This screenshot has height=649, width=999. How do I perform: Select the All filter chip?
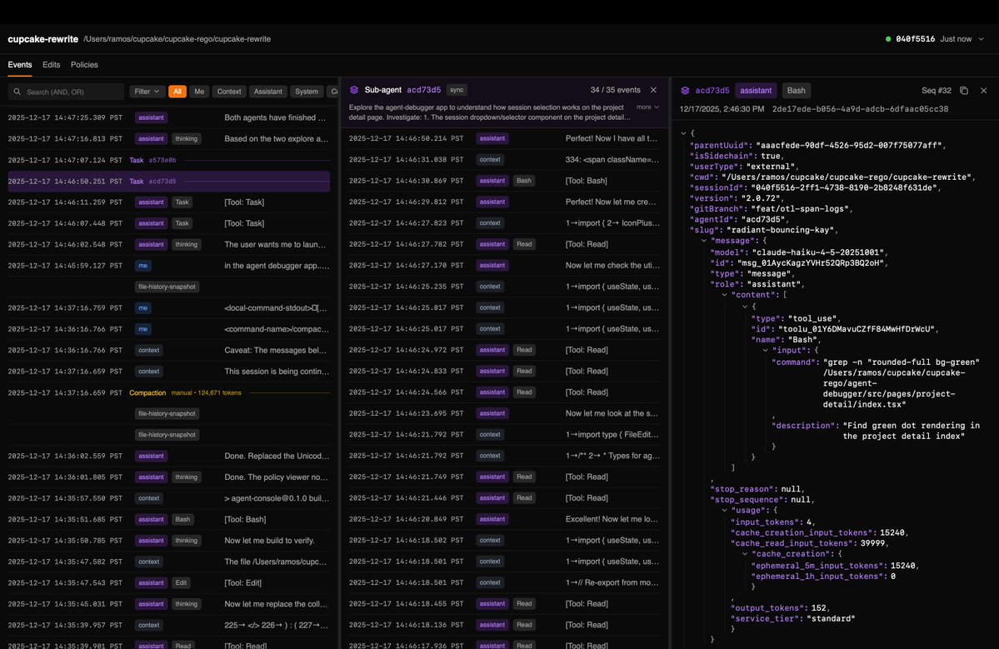[x=177, y=92]
